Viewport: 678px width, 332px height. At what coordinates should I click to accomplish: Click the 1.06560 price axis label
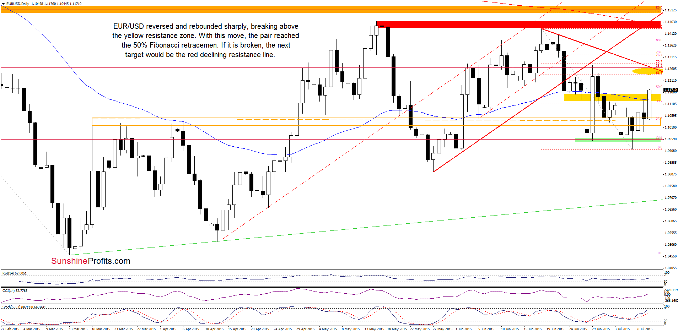point(671,209)
